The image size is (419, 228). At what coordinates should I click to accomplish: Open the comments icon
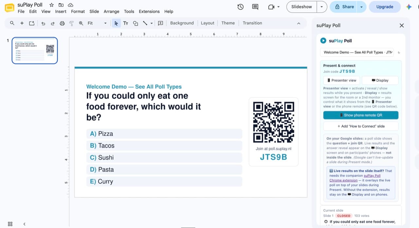[x=255, y=7]
